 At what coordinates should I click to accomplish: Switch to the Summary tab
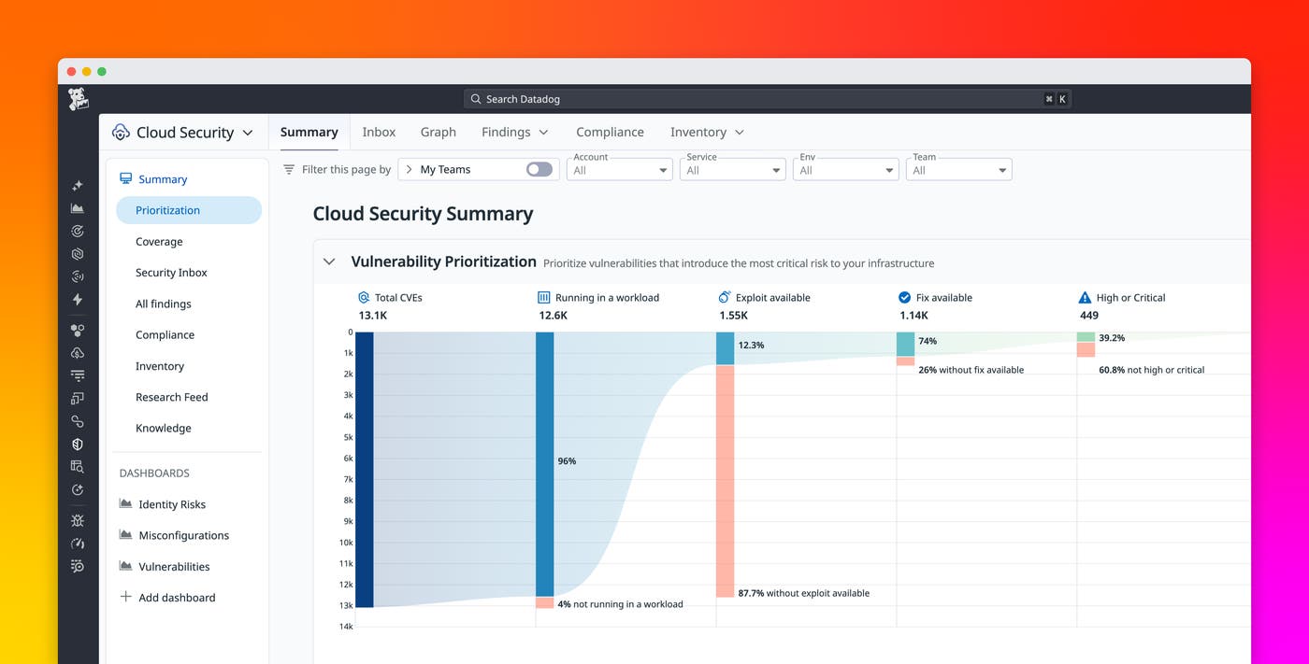tap(309, 132)
